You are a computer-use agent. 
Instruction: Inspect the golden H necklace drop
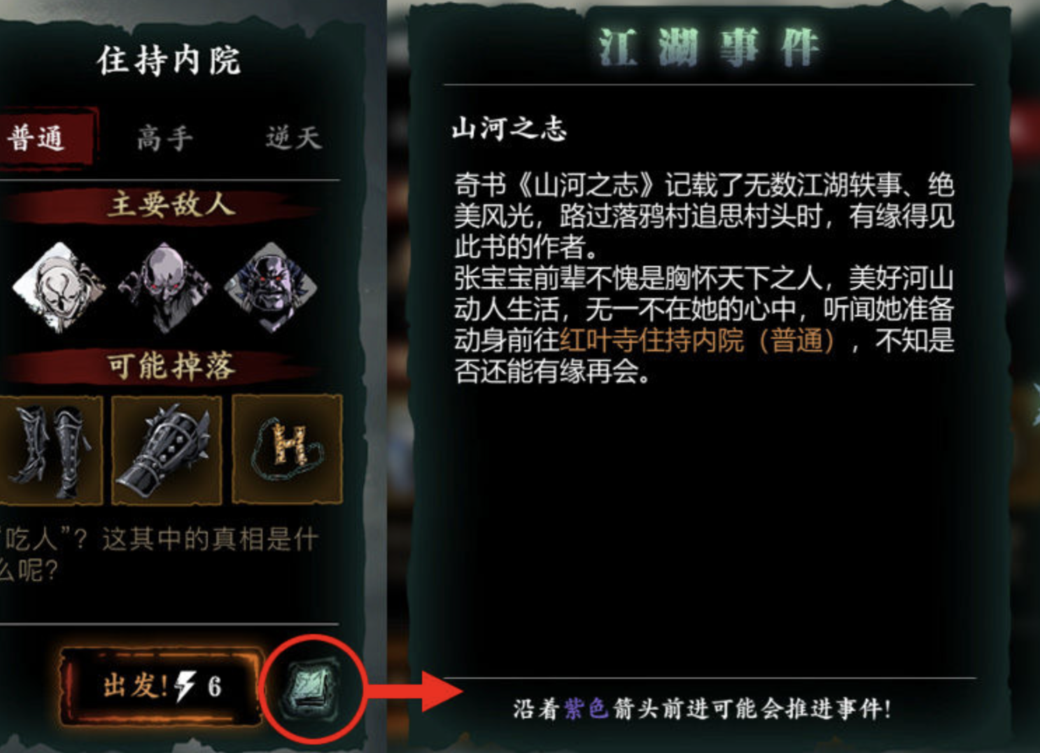(x=288, y=449)
